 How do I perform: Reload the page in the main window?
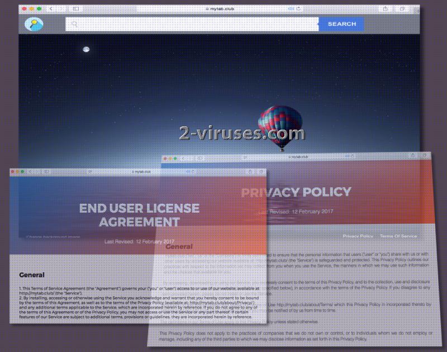[x=298, y=9]
